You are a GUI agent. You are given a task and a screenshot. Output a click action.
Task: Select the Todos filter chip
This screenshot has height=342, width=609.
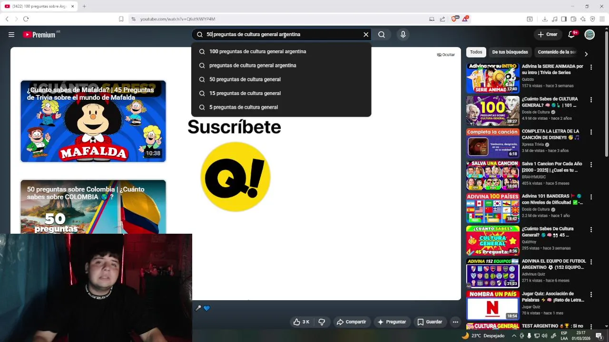point(476,52)
